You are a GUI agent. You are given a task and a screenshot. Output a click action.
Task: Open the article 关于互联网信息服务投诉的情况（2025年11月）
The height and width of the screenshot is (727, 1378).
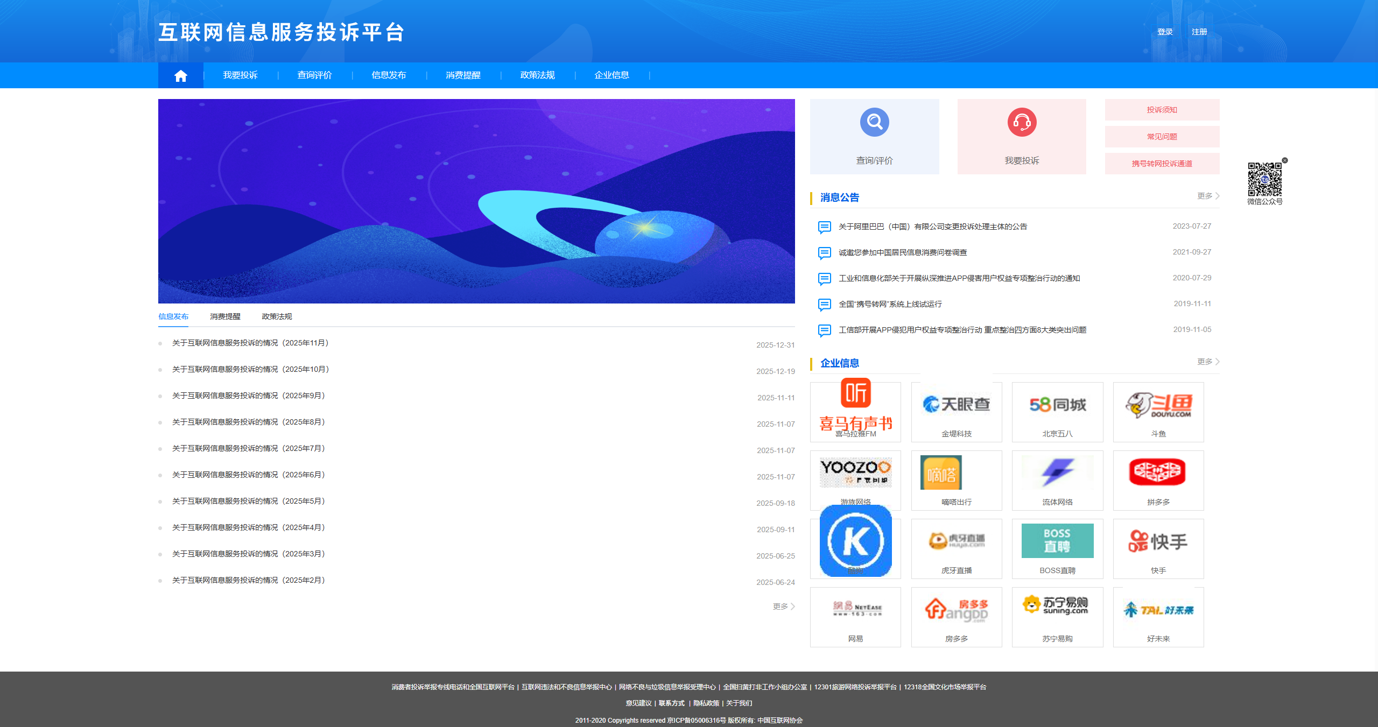249,343
